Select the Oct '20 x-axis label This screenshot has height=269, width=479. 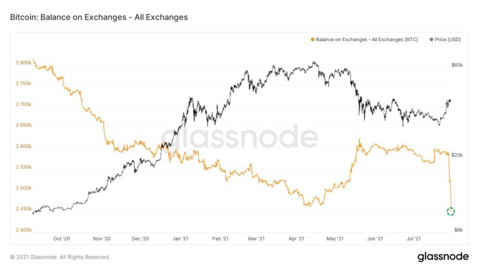[x=61, y=239]
